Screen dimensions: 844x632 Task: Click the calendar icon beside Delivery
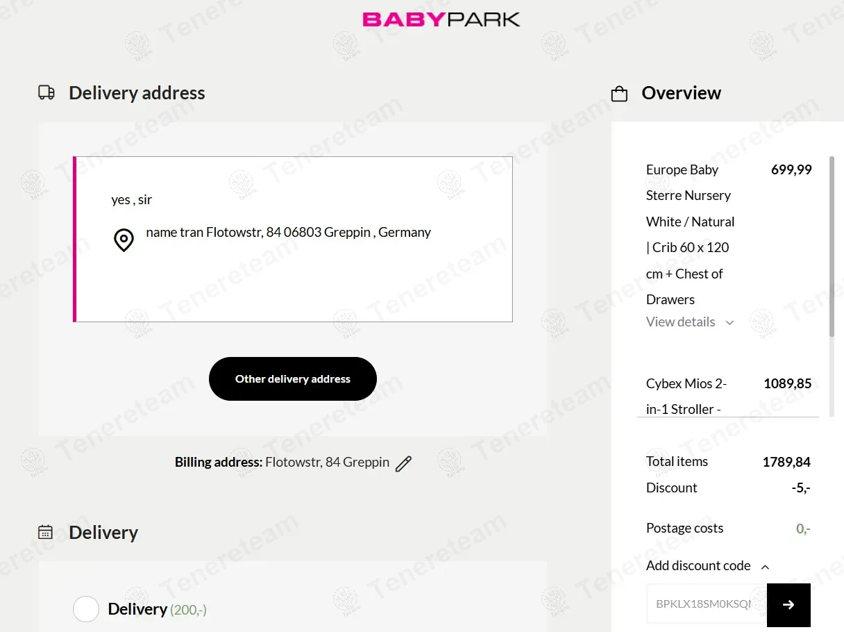coord(46,533)
